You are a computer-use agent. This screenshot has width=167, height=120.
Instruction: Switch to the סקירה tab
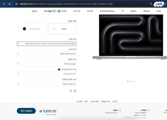coord(114,101)
